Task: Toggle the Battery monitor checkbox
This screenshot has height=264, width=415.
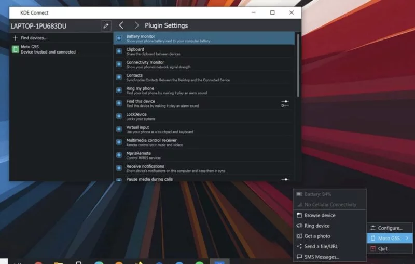Action: pyautogui.click(x=119, y=38)
